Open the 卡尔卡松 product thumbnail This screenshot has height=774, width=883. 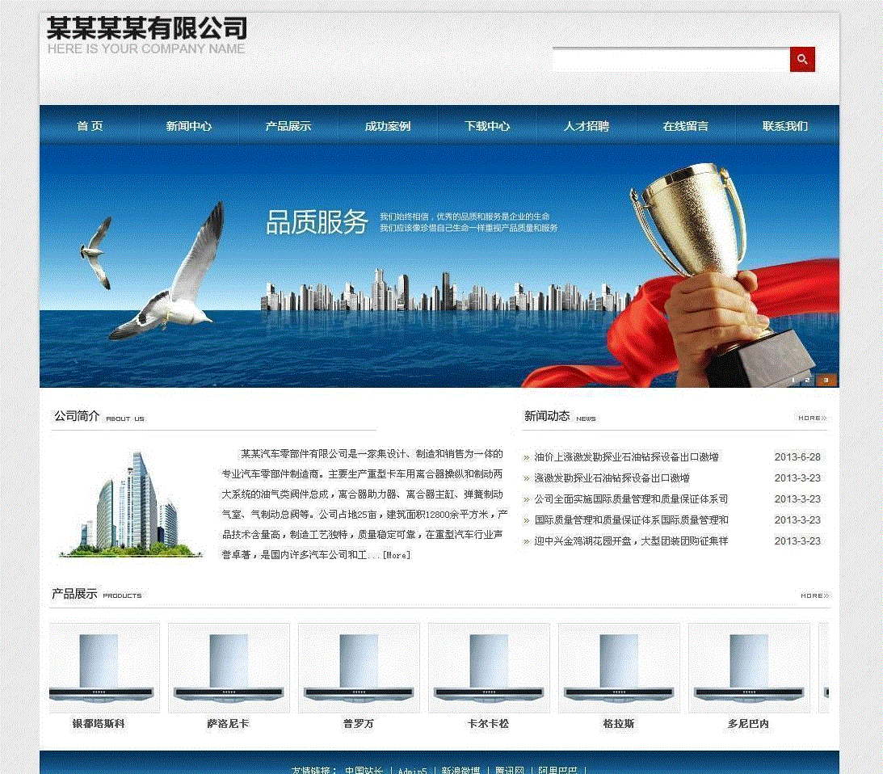pos(489,667)
